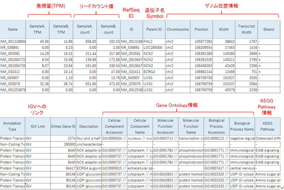Select the Name column header
Viewport: 284px width, 190px height.
13,29
